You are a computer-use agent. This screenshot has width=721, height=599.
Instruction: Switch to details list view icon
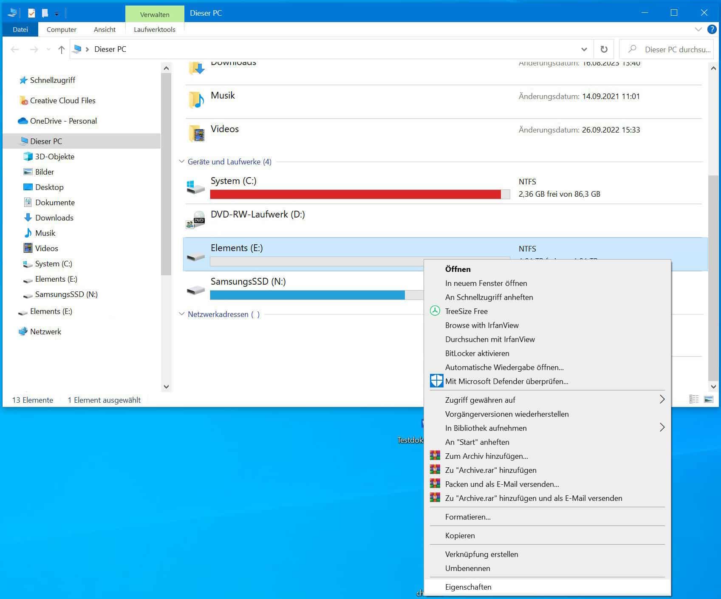[x=694, y=399]
